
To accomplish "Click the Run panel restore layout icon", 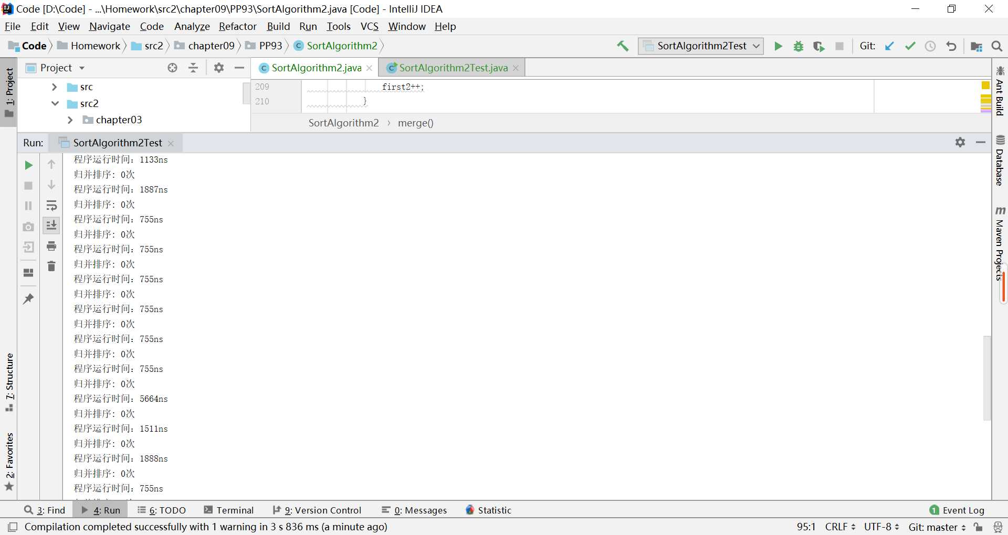I will pos(28,273).
